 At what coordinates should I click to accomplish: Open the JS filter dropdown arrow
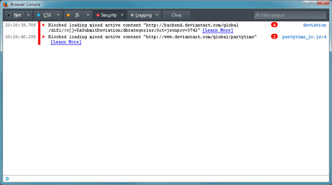pyautogui.click(x=88, y=15)
